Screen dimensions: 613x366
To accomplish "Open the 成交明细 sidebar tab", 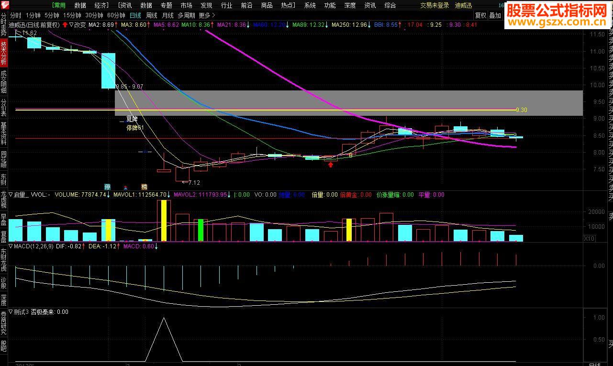I will [x=4, y=81].
